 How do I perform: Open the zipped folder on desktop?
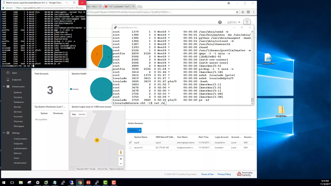(281, 112)
